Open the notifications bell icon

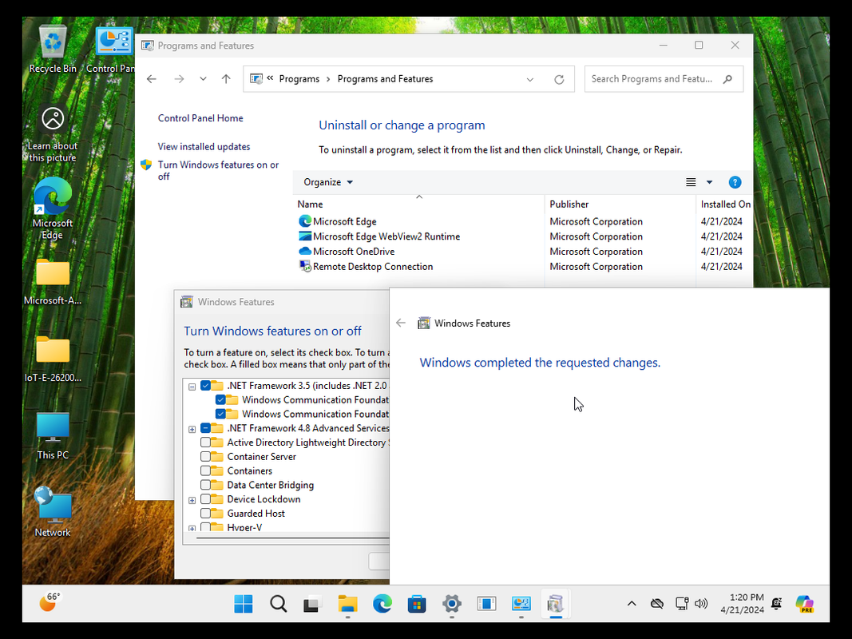776,604
